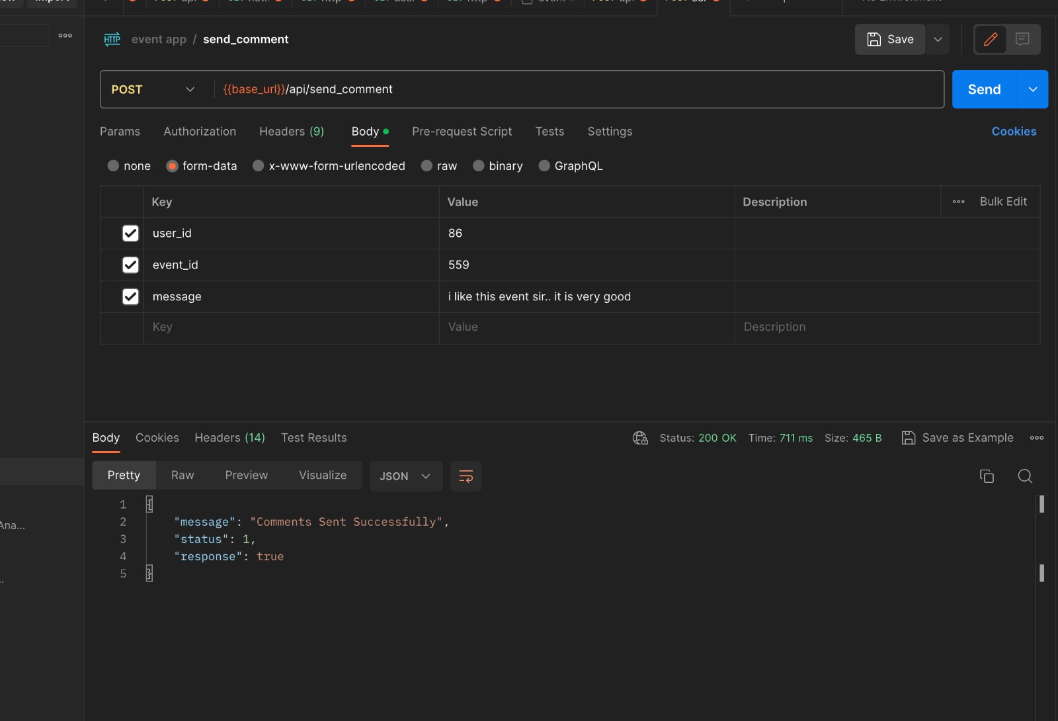Expand the POST method dropdown
Viewport: 1058px width, 721px height.
tap(190, 89)
